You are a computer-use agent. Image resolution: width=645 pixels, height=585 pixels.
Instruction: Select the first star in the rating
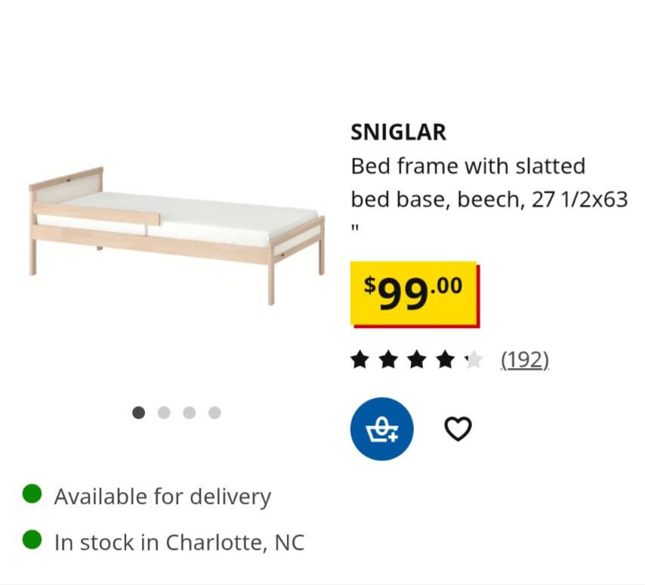pyautogui.click(x=360, y=359)
